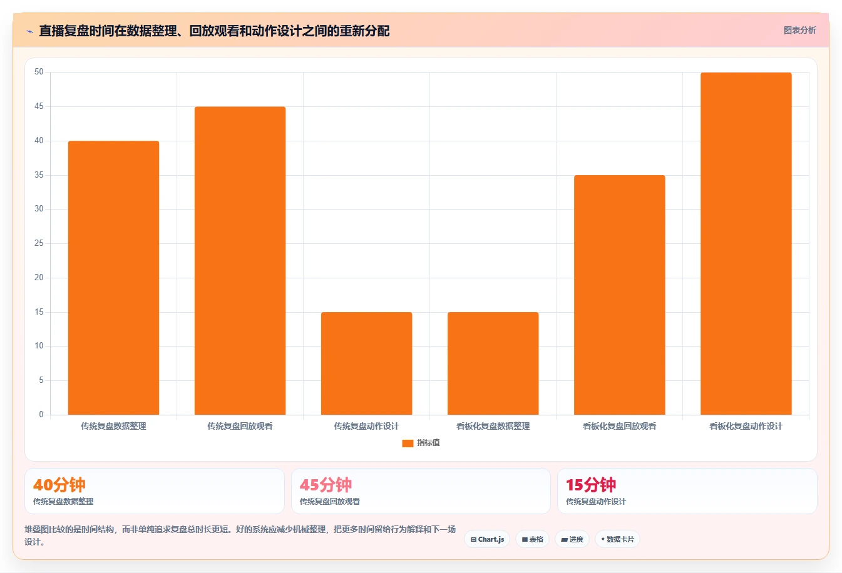This screenshot has height=573, width=842.
Task: Open the 15分钟 data card
Action: coord(687,491)
